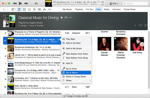Click the speaker icon on the playing row
Viewport: 150px width, 98px height.
coord(5,41)
